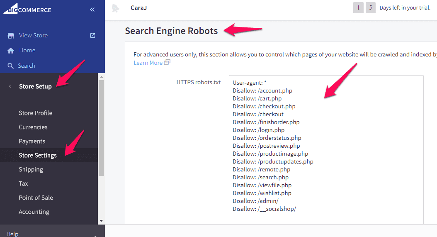437x237 pixels.
Task: Click the 'Disallow: /viewfile.php' line
Action: (x=262, y=186)
